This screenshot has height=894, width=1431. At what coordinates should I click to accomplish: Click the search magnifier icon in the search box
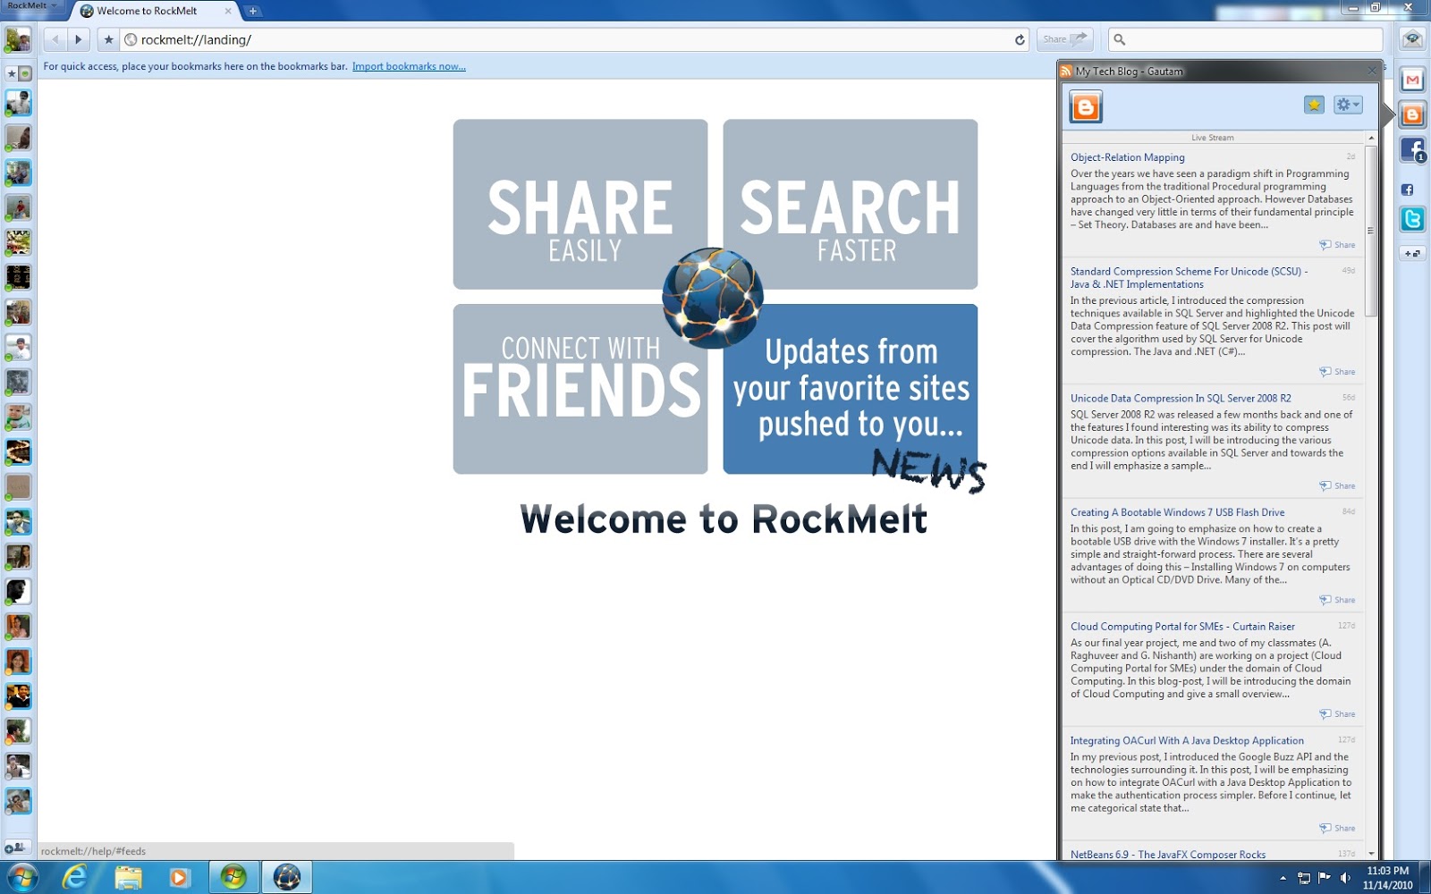coord(1120,39)
